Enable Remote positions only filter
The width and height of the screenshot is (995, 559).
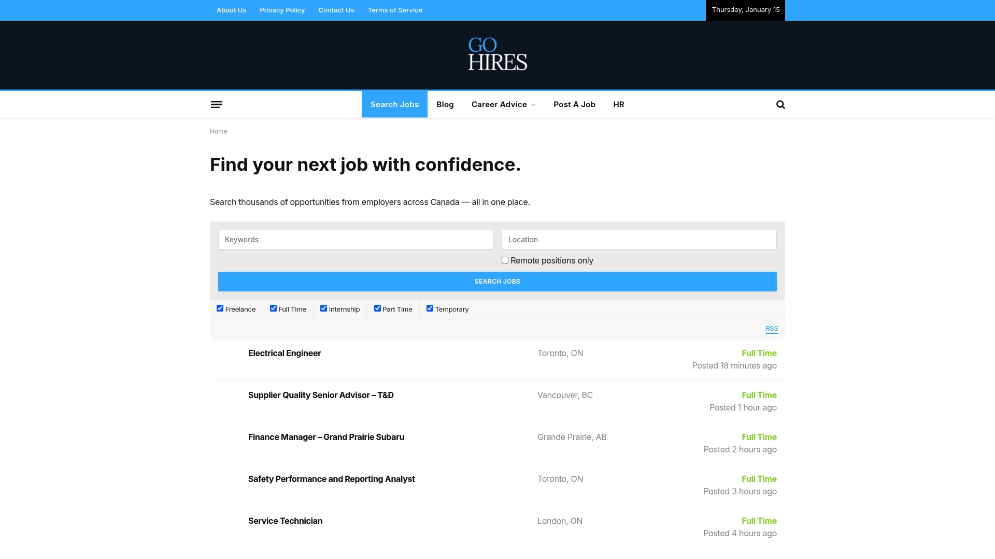point(505,260)
